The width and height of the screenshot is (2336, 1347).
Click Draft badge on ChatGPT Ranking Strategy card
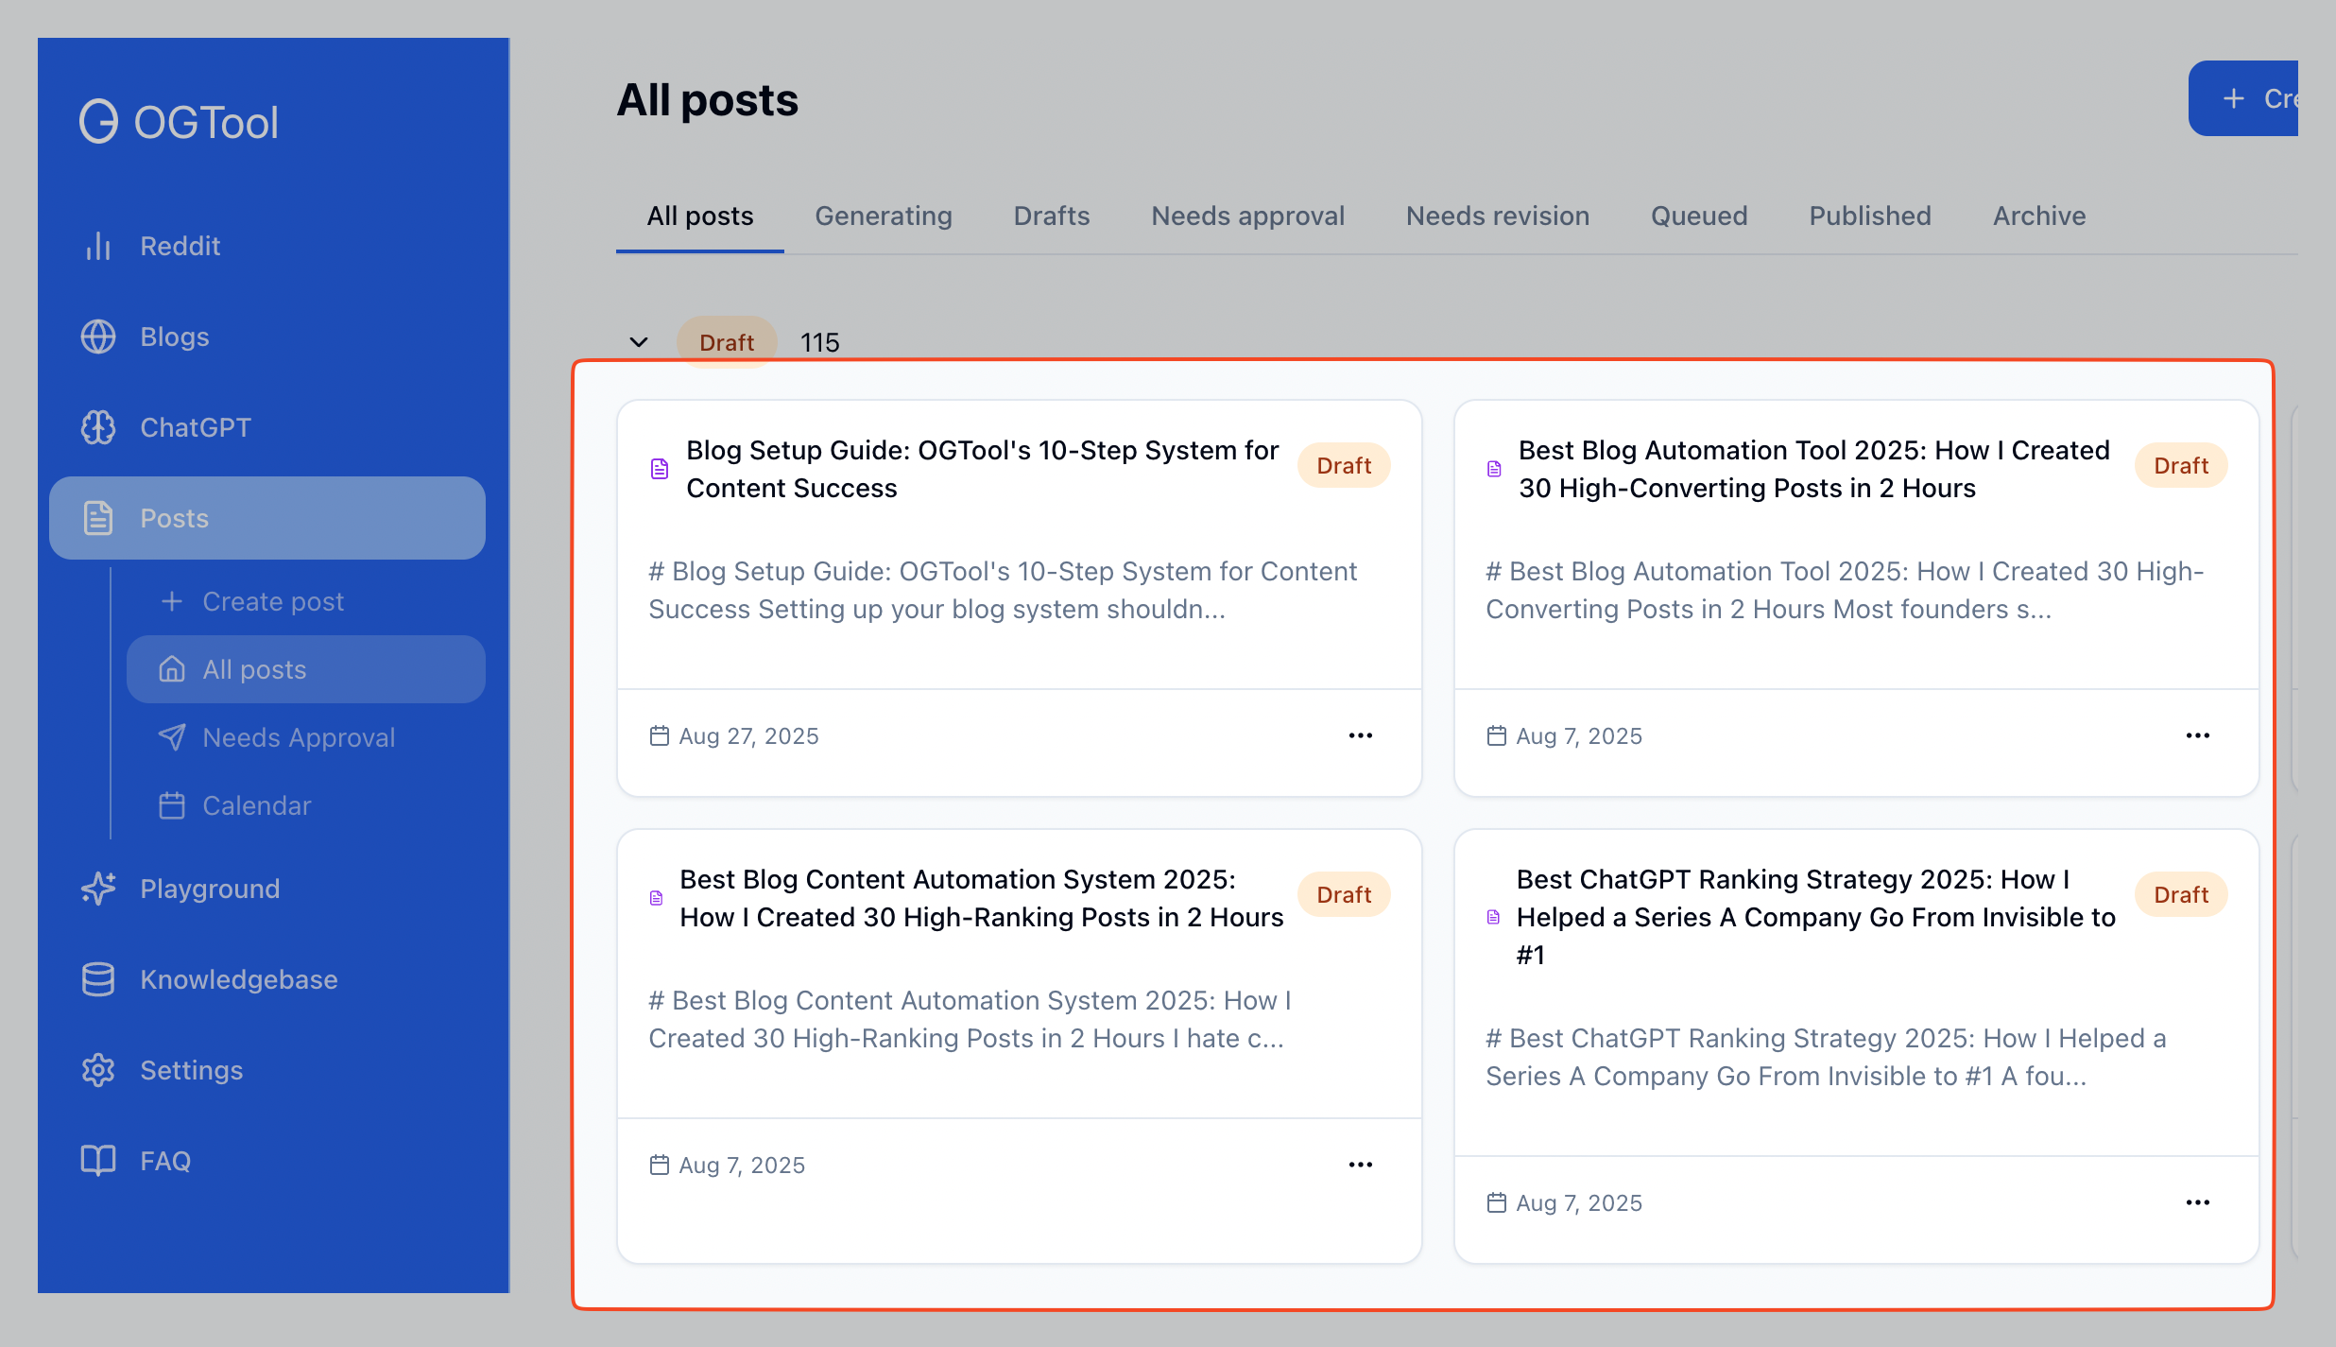(x=2181, y=894)
